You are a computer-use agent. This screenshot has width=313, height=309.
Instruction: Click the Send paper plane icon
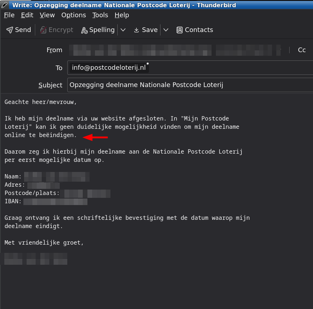[10, 30]
